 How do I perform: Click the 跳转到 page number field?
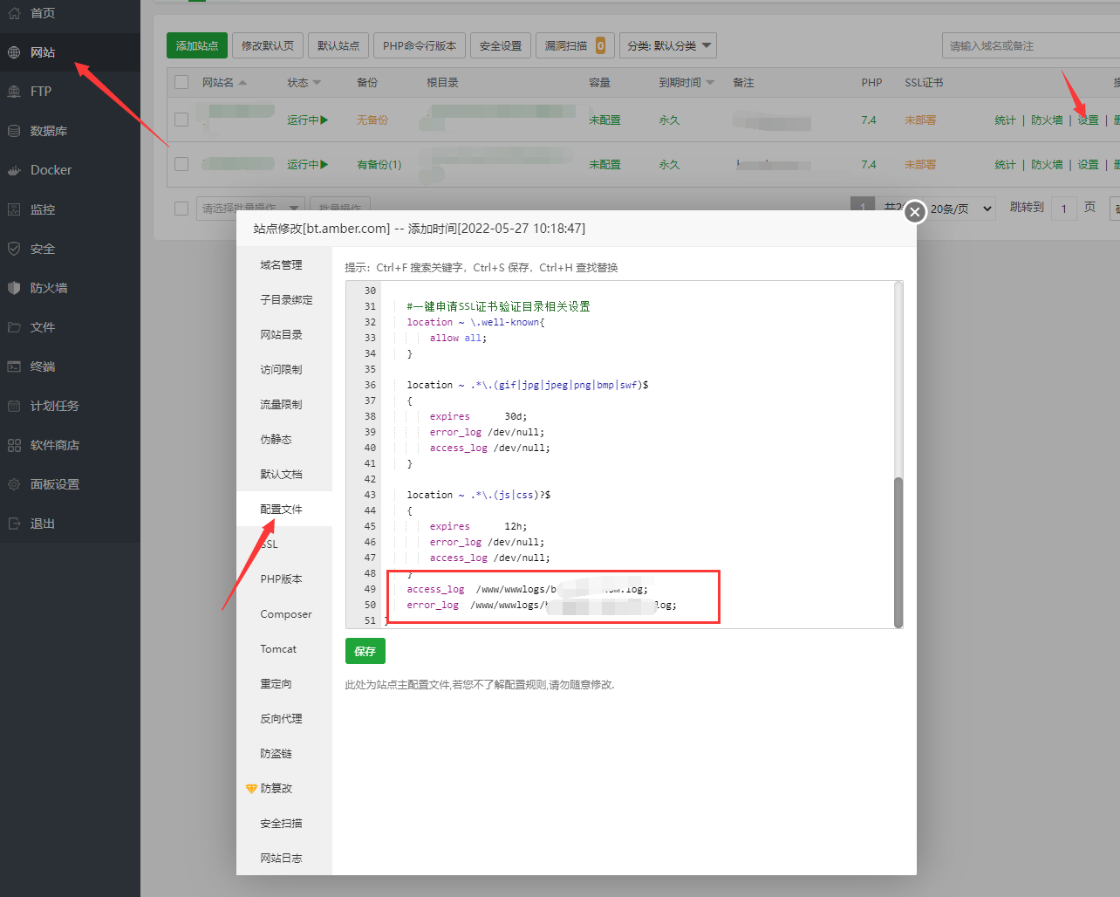[x=1063, y=209]
